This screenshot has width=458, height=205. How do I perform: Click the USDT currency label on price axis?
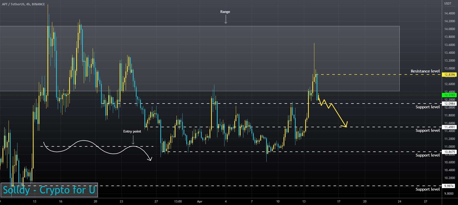448,4
